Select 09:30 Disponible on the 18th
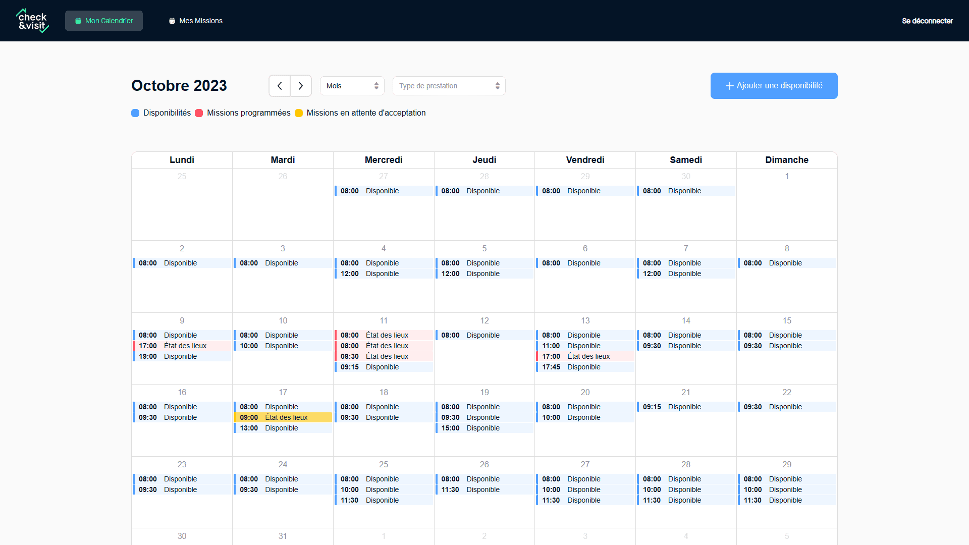 [384, 417]
